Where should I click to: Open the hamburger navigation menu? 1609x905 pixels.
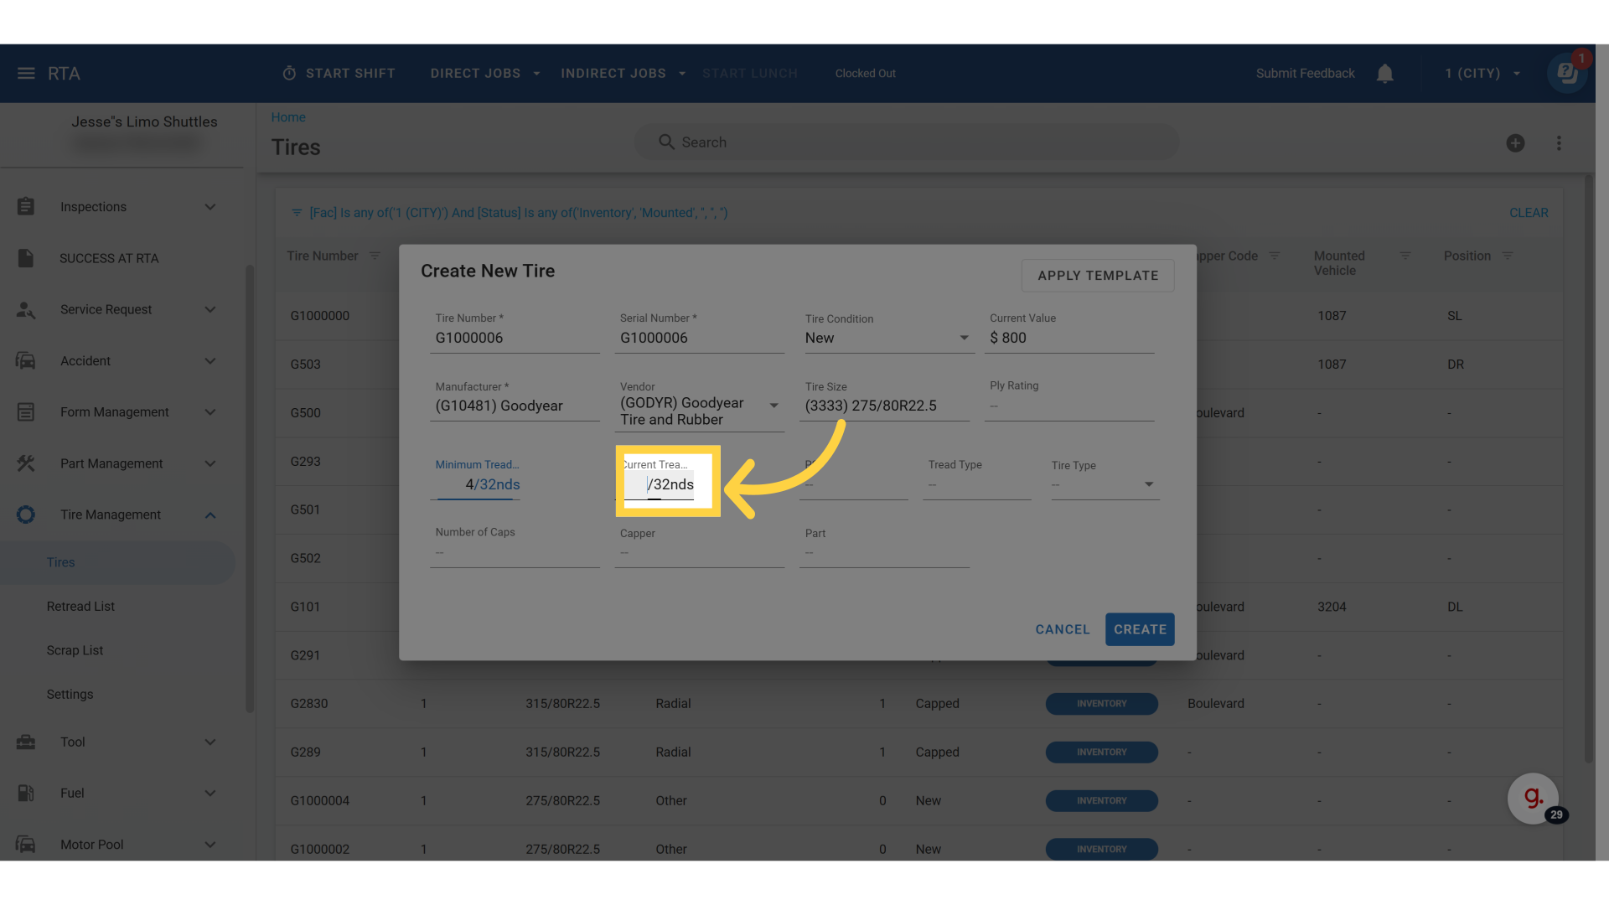pyautogui.click(x=26, y=74)
